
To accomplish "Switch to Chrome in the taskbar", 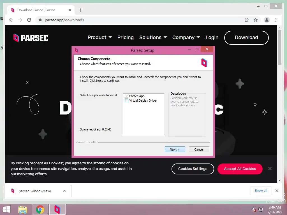I will [x=40, y=209].
